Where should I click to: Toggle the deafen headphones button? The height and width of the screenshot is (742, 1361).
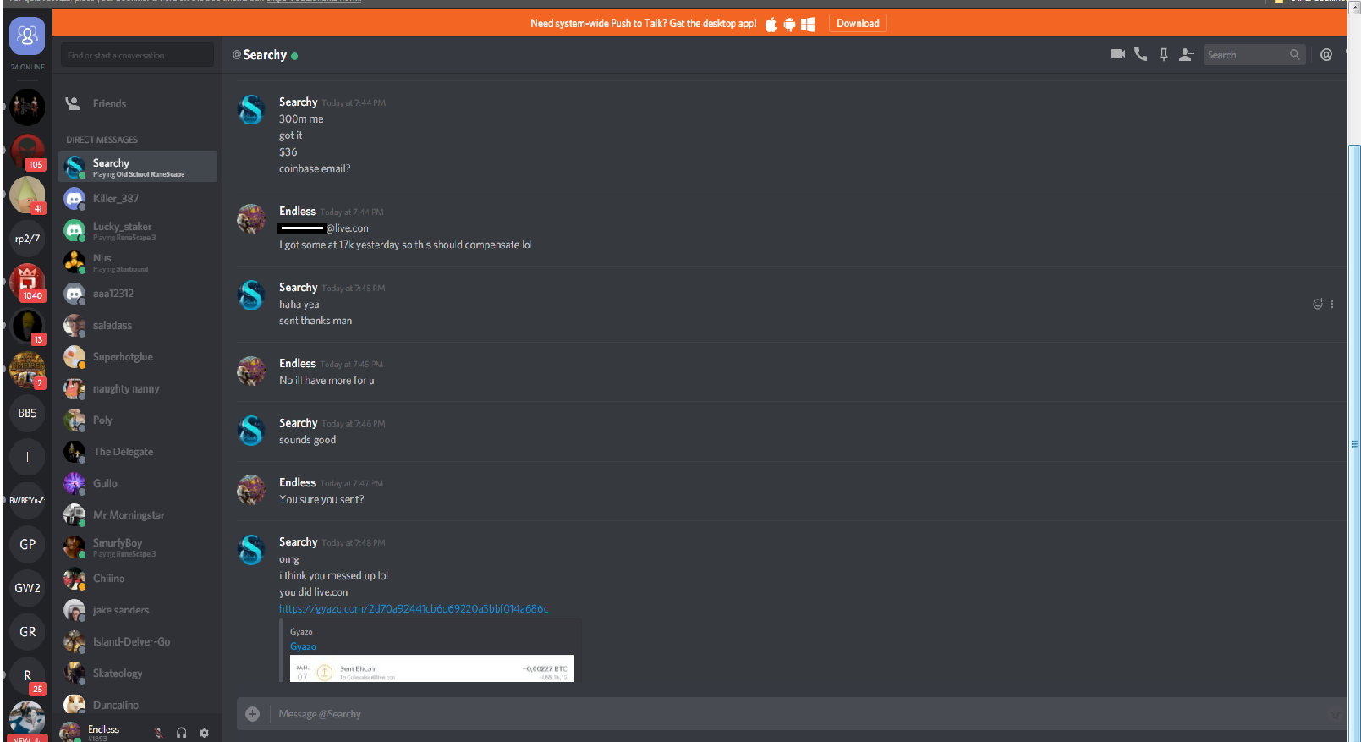[181, 733]
